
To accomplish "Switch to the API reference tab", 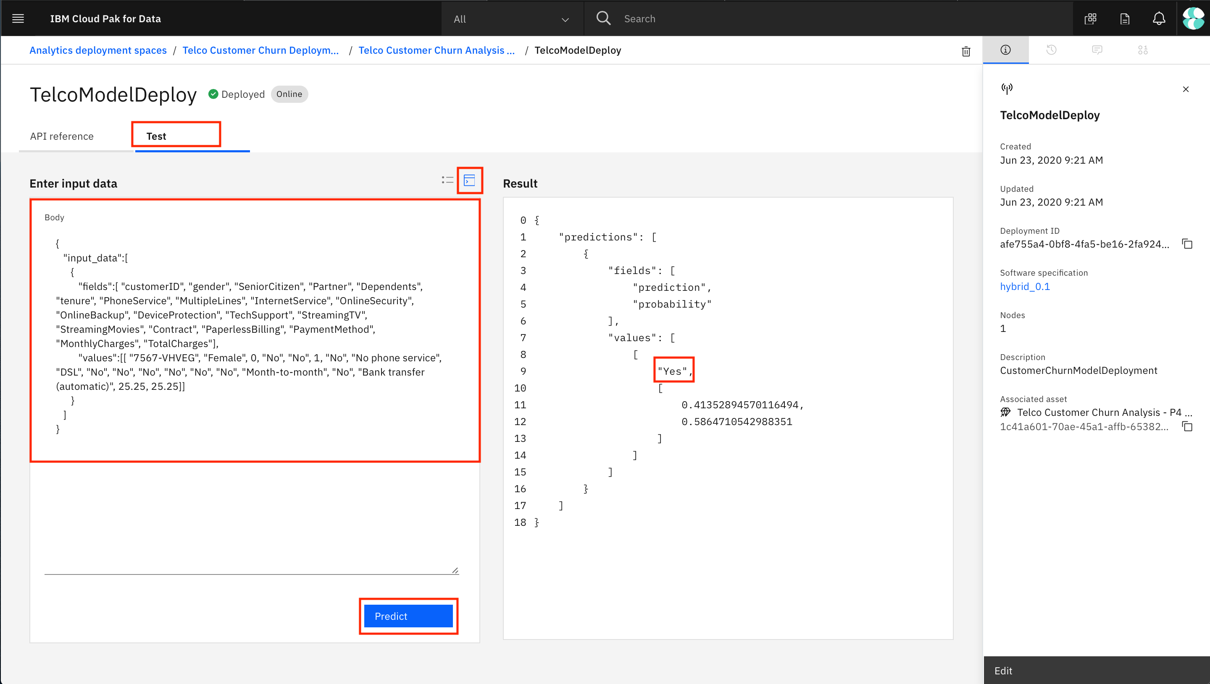I will tap(62, 136).
